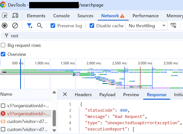Screen dimensions: 183x134
Task: Select the Response tab
Action: (x=157, y=95)
